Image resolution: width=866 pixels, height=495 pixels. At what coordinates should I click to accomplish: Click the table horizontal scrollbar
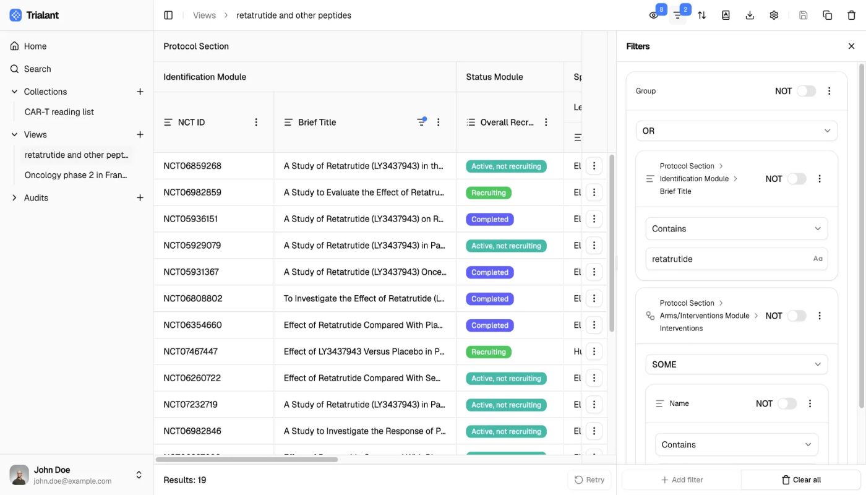click(x=246, y=460)
